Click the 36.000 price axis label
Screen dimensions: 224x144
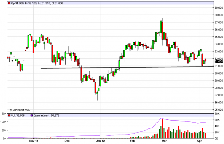tap(218, 29)
